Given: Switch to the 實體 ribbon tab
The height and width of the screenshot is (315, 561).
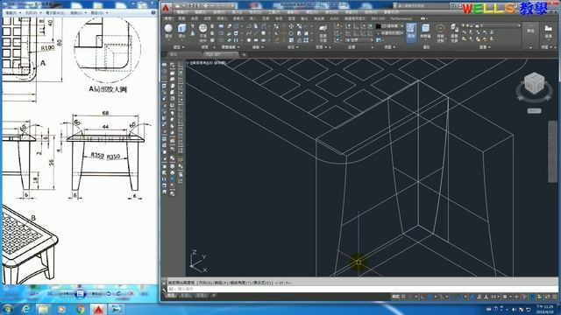Looking at the screenshot, I should 181,18.
